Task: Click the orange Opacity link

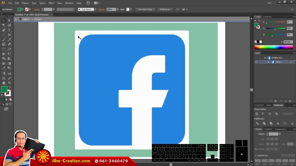Action: 102,10
